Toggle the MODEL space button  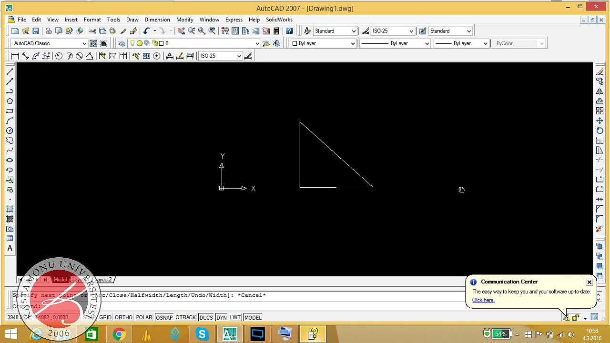(x=253, y=317)
